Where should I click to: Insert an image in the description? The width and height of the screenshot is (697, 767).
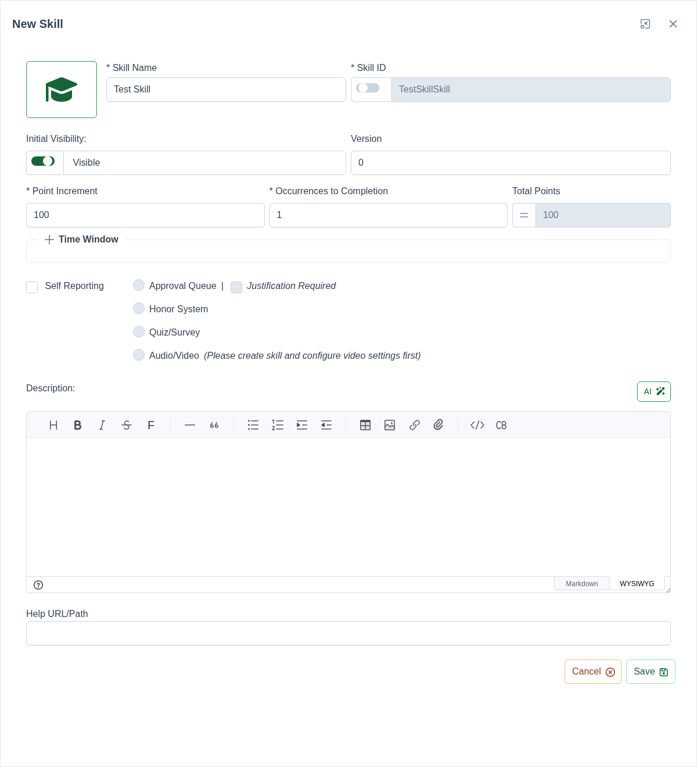(390, 425)
